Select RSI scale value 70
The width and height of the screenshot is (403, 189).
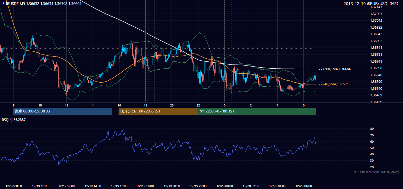pyautogui.click(x=372, y=135)
